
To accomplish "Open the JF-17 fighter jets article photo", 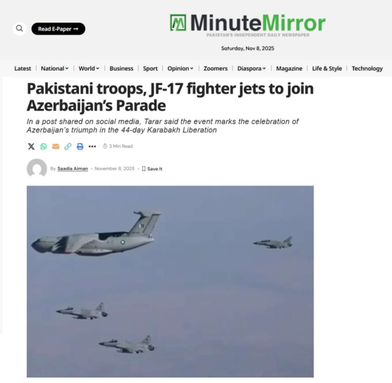I will (170, 281).
